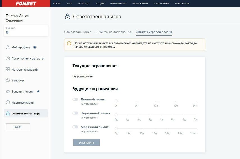Open РЕЗУЛЬТАТЫ in top navigation
240x159 pixels.
182,4
